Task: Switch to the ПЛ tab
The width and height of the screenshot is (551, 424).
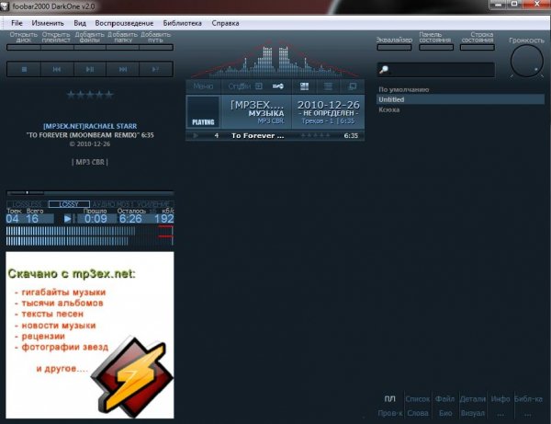Action: pos(389,398)
